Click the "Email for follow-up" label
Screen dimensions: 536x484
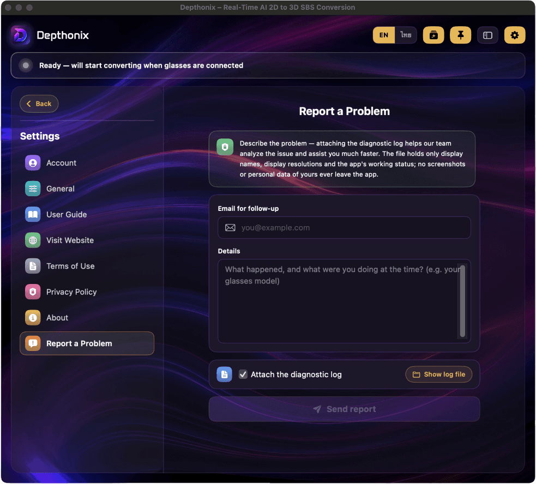[x=248, y=209]
